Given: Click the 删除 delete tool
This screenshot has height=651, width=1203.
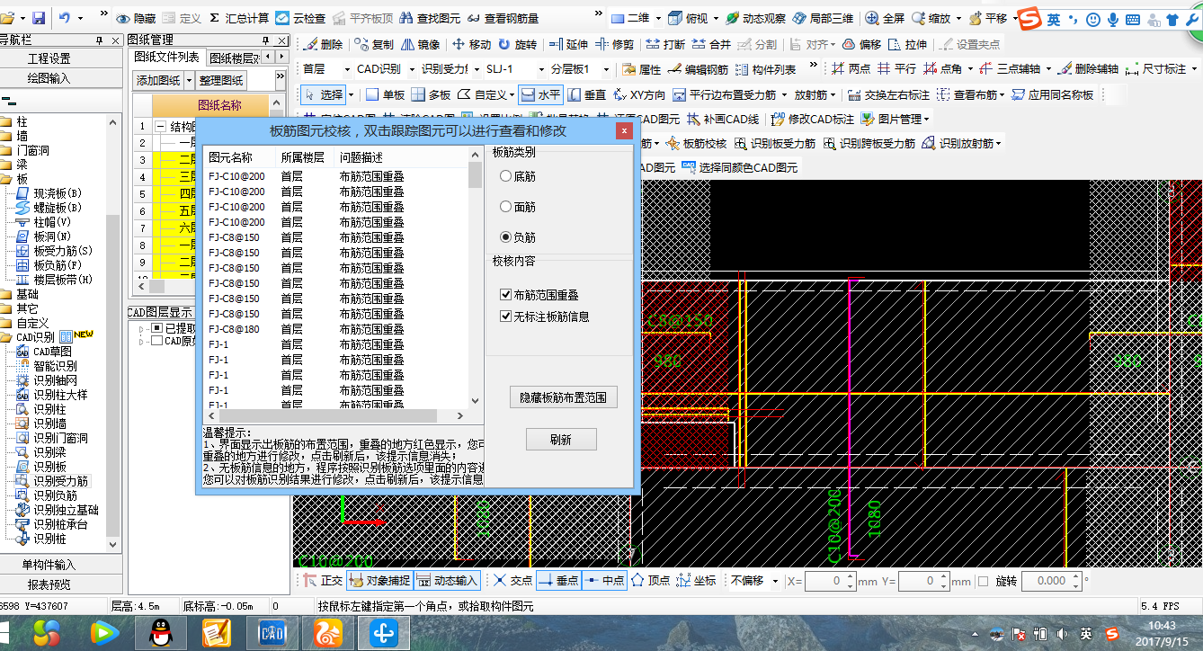Looking at the screenshot, I should [324, 44].
